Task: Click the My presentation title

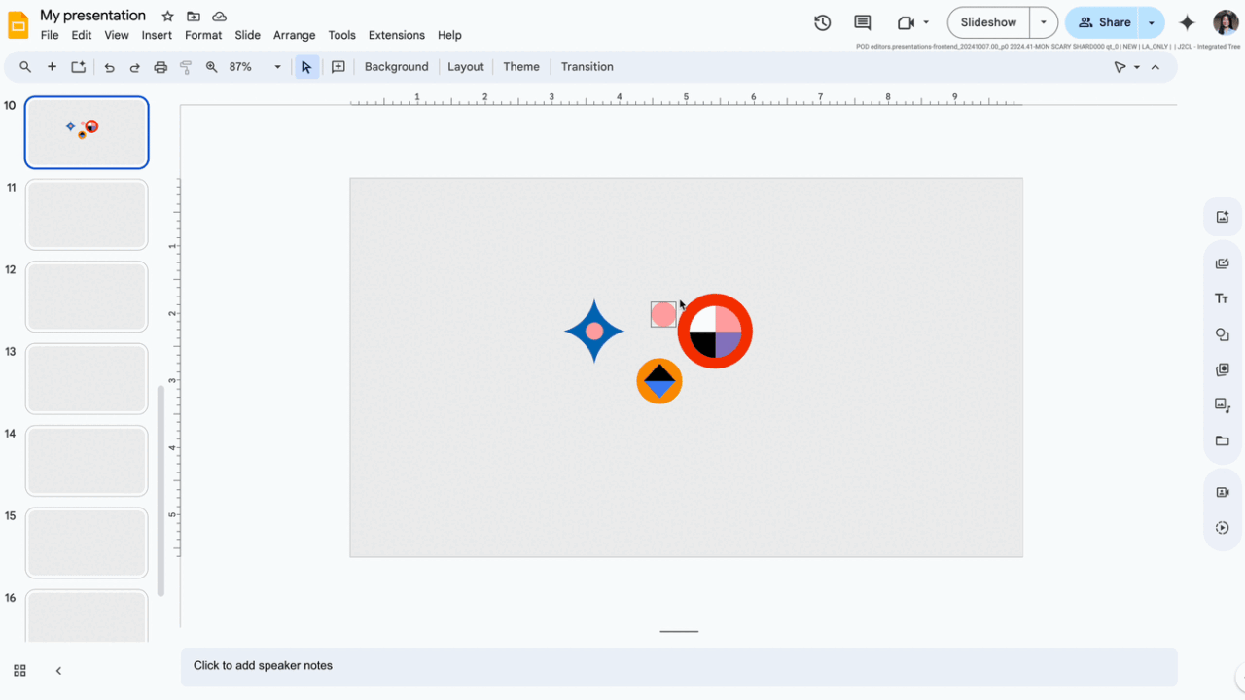Action: (x=92, y=16)
